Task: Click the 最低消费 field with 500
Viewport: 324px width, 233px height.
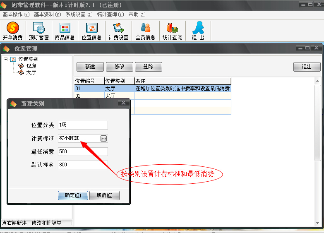Action: click(x=83, y=151)
